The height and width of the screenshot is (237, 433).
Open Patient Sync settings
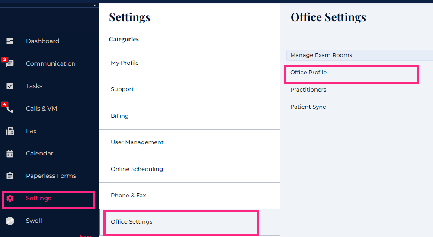(308, 107)
